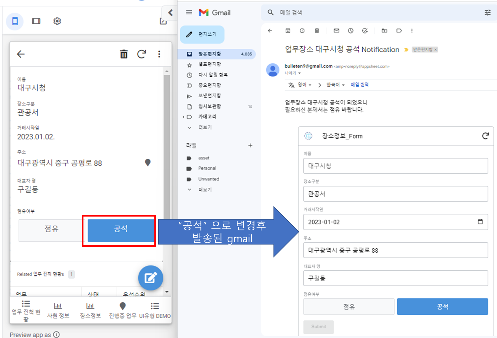Expand recipient details next to 나에게
Viewport: 497px width, 338px height.
coord(299,73)
